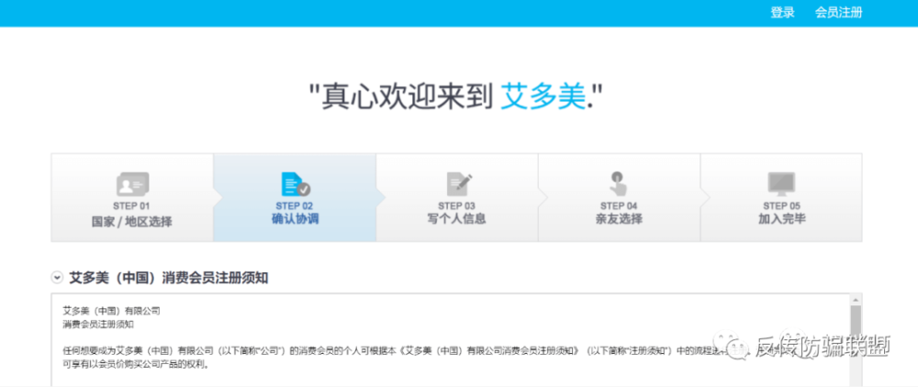Screen dimensions: 918x387
Task: Go to 国家 / 地区选择 step tab
Action: [132, 197]
